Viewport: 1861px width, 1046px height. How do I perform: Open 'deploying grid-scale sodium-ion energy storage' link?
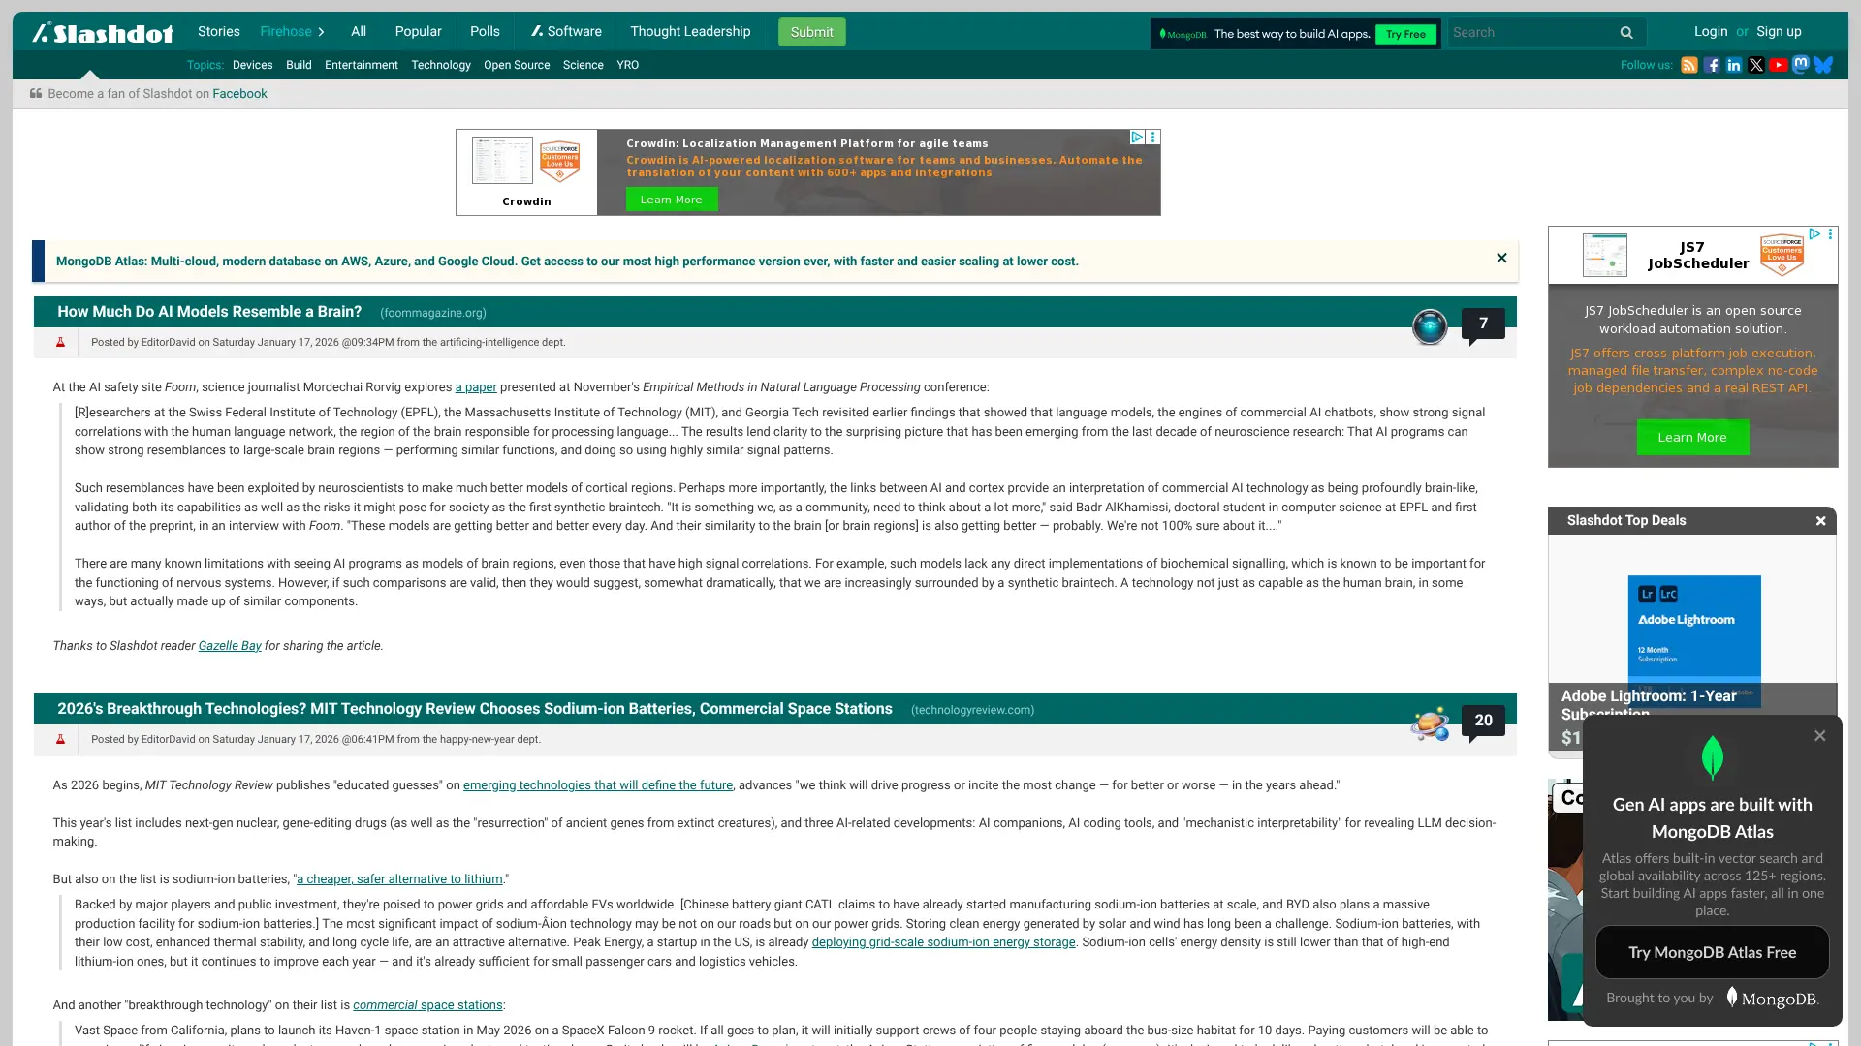click(943, 942)
